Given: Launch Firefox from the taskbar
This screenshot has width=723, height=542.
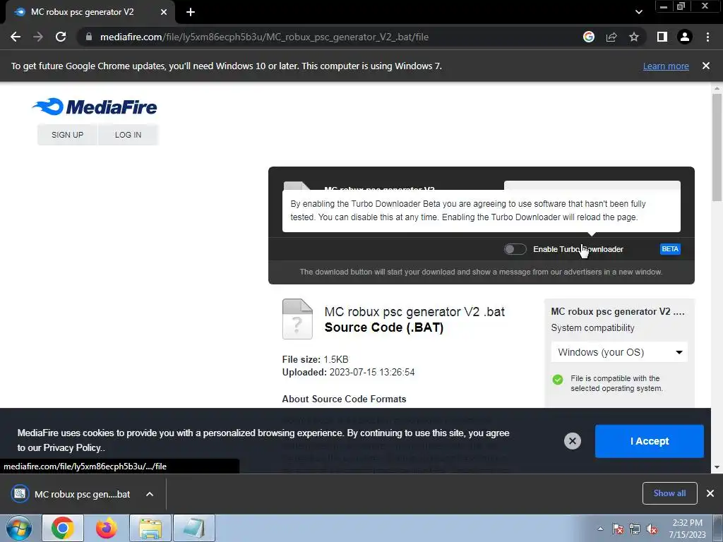Looking at the screenshot, I should pyautogui.click(x=106, y=528).
